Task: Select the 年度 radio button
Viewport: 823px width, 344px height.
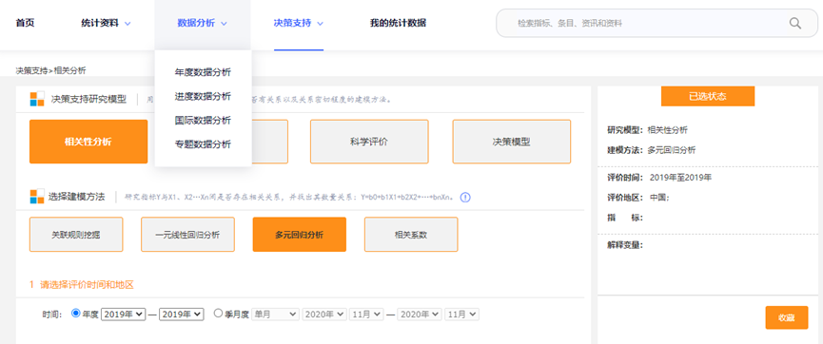Action: 75,314
